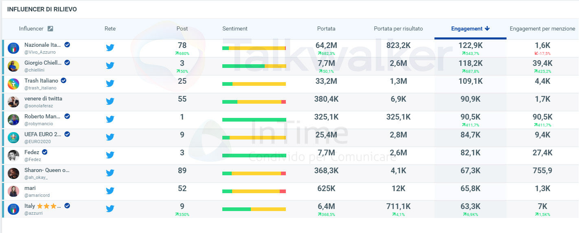The width and height of the screenshot is (579, 233).
Task: Sort by the Portata column header
Action: [326, 29]
